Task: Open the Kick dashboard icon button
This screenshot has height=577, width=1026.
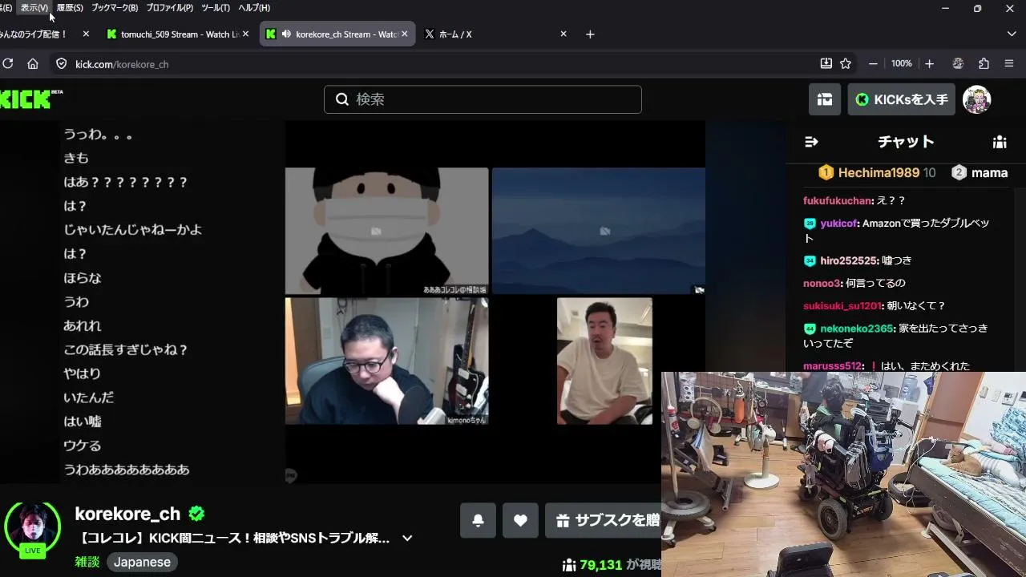Action: click(x=825, y=99)
